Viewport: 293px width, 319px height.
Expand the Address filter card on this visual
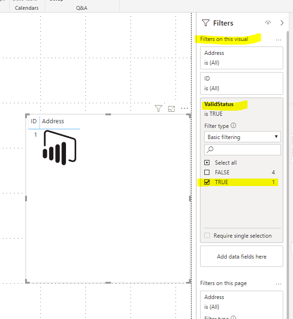(241, 58)
